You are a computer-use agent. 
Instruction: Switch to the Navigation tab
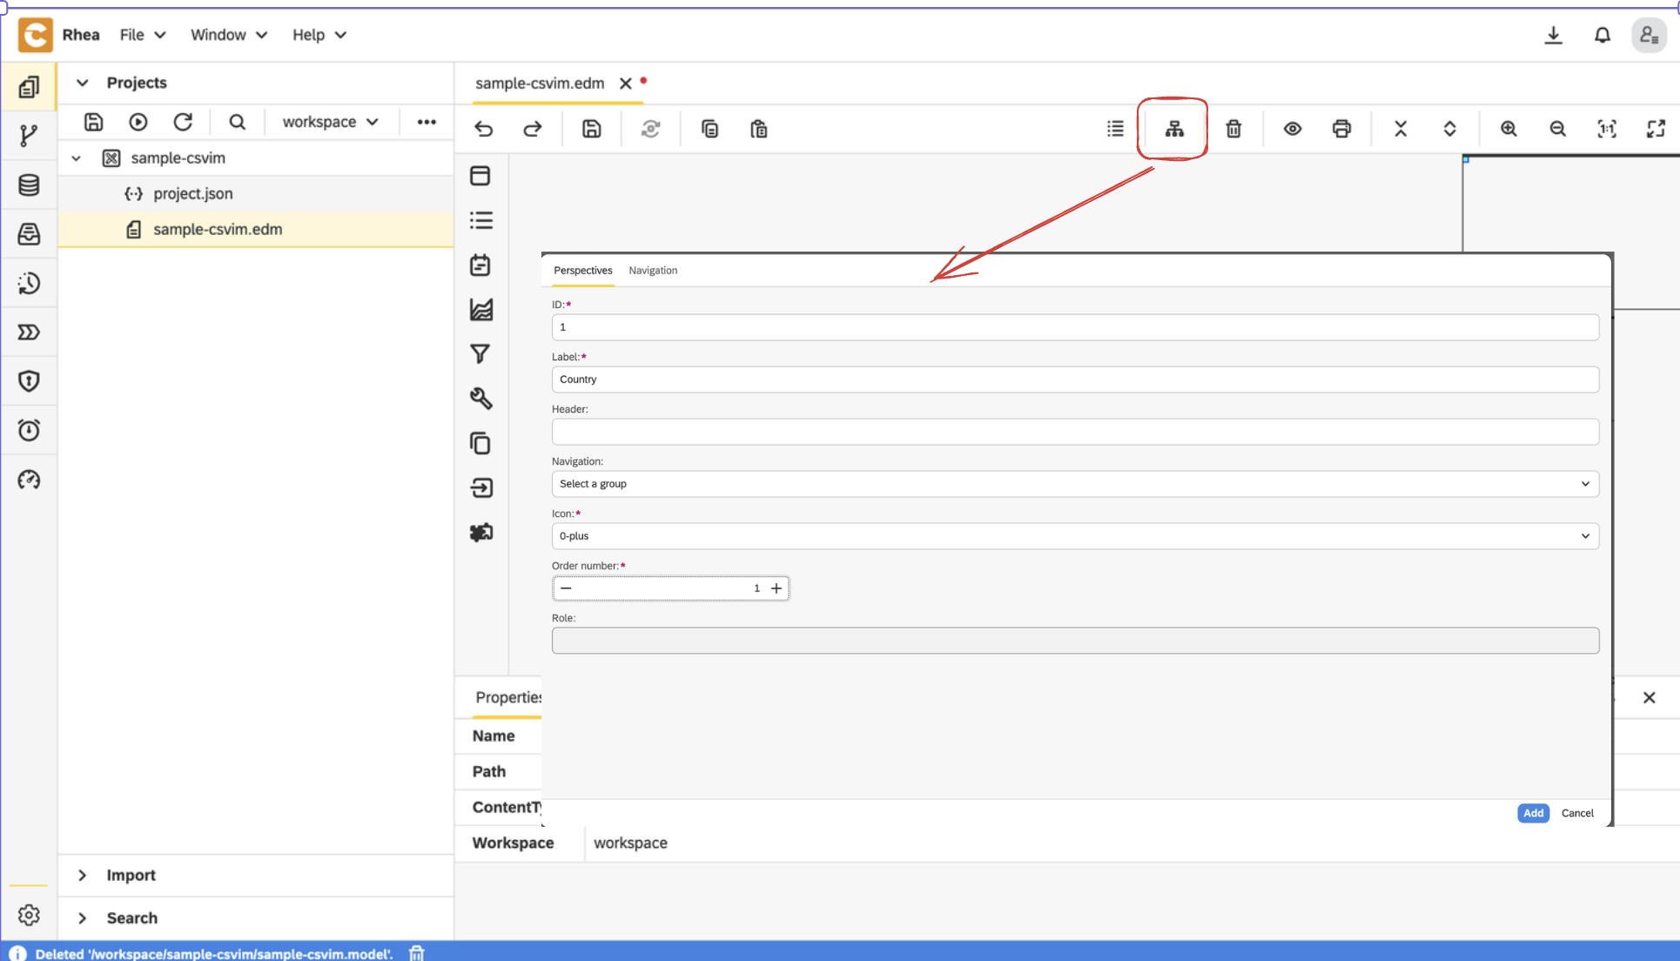[x=653, y=271]
